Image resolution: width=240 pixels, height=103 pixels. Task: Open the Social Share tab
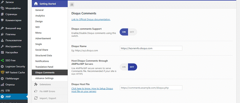click(50, 50)
